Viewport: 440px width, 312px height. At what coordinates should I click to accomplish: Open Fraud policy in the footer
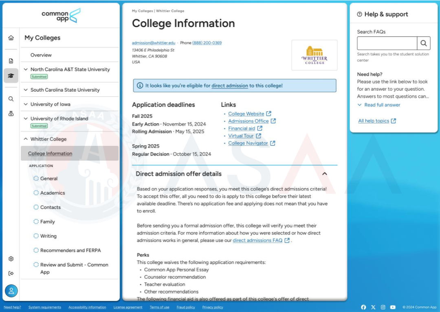tap(186, 307)
